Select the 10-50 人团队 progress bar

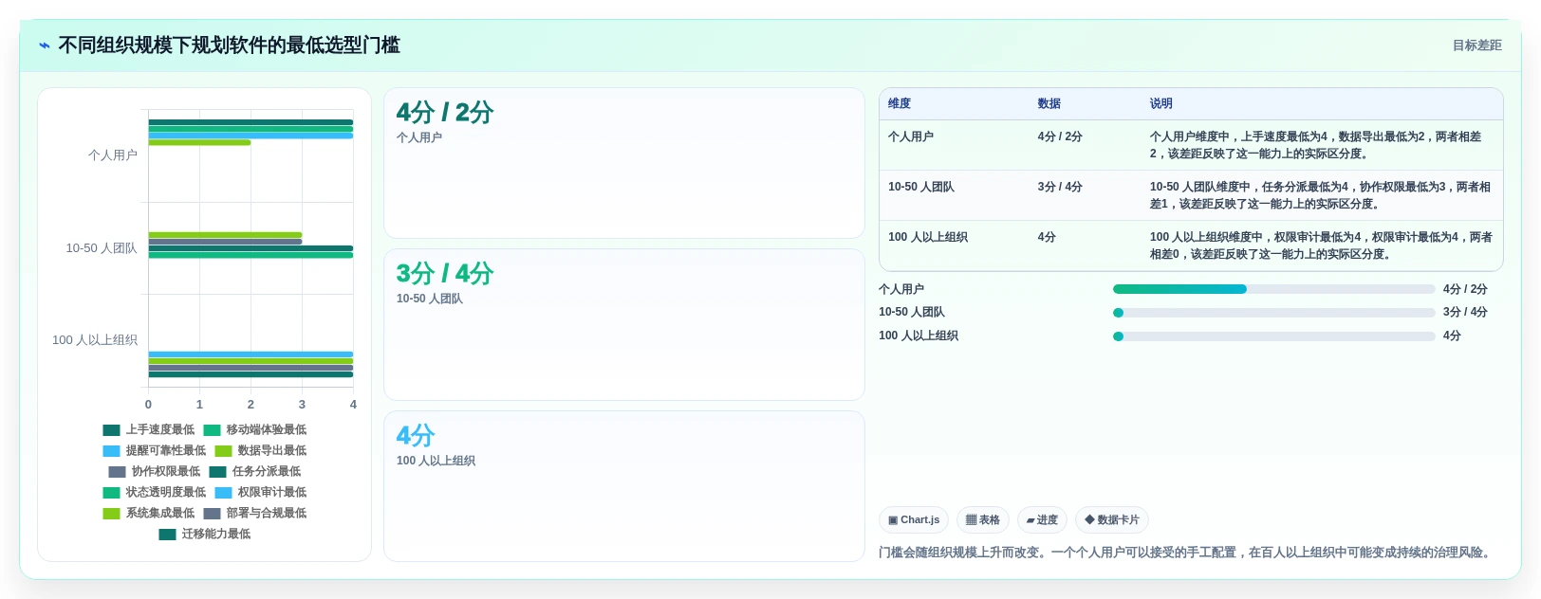tap(1273, 313)
